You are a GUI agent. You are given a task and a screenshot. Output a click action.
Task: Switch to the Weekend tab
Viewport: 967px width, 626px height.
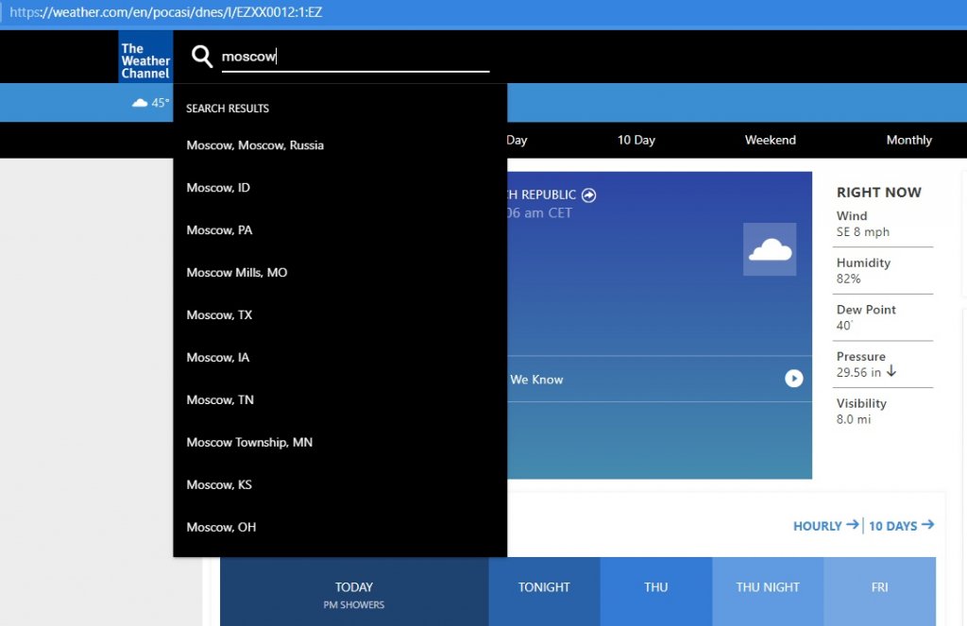pyautogui.click(x=770, y=140)
